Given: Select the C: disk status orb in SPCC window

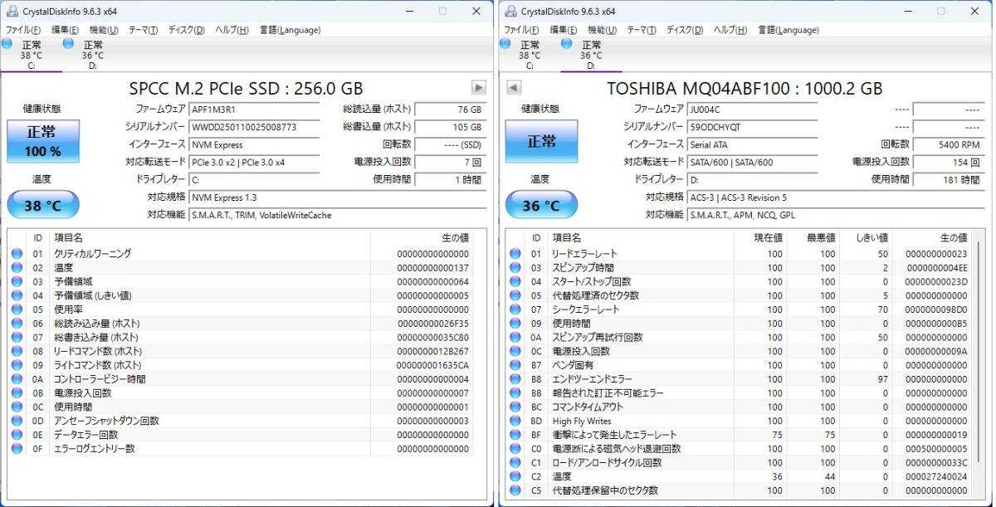Looking at the screenshot, I should click(x=8, y=43).
